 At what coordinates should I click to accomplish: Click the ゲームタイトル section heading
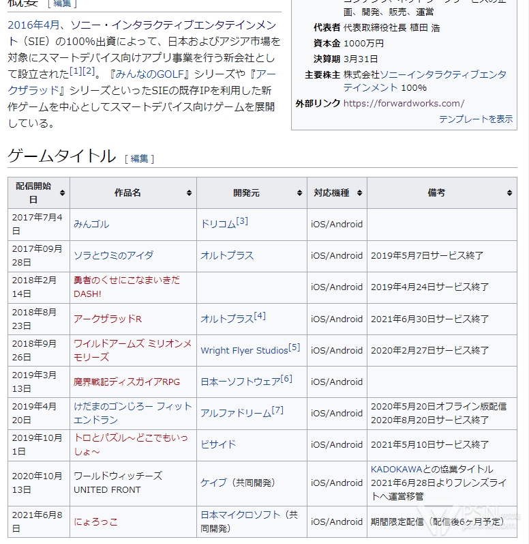[x=61, y=156]
